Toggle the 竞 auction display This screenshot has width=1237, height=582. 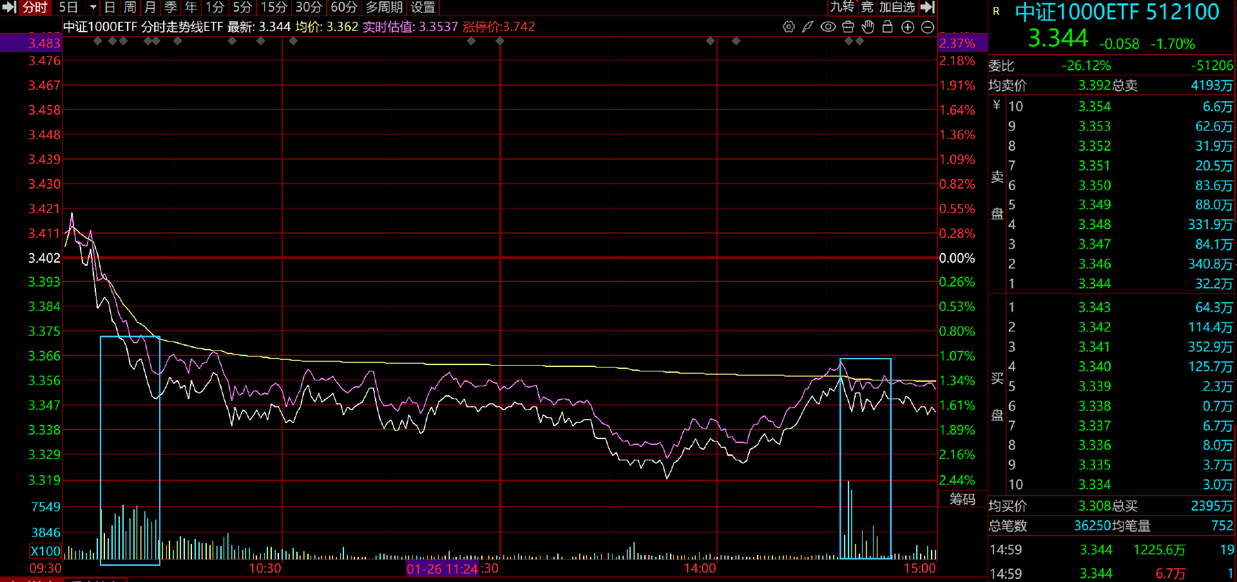tap(867, 7)
